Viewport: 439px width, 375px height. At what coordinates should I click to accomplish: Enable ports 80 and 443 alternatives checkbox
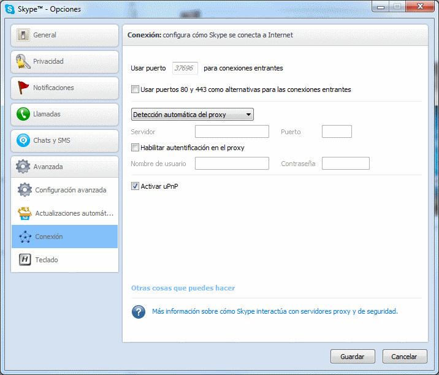click(135, 89)
